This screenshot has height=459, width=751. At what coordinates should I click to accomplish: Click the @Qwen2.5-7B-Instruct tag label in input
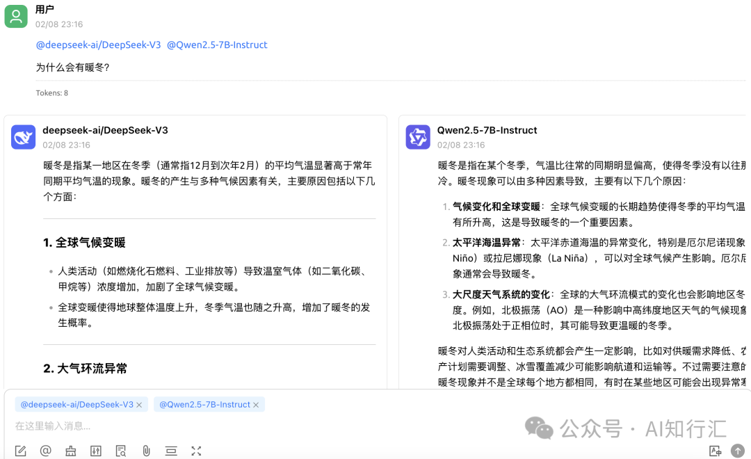pos(204,404)
